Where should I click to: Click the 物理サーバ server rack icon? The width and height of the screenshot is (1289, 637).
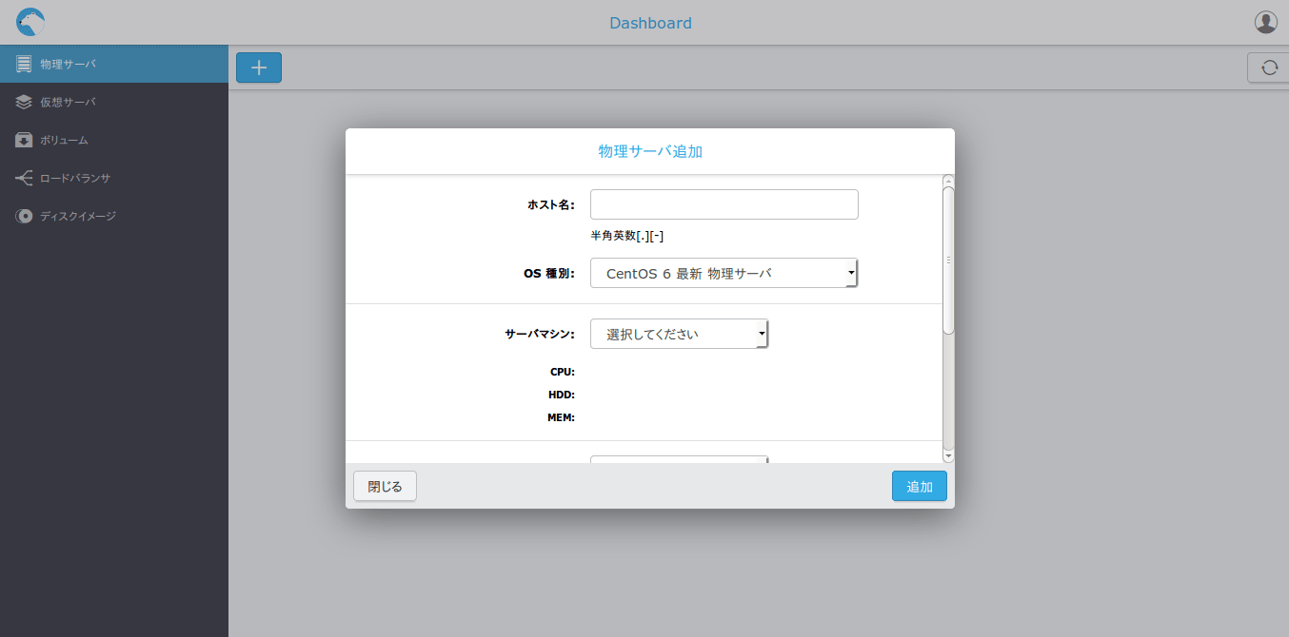[x=24, y=64]
